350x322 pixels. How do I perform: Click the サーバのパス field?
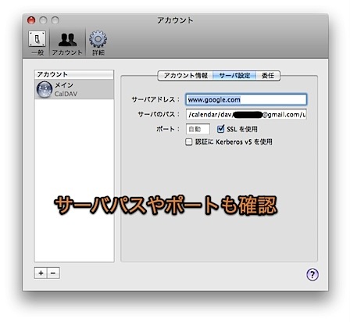(246, 114)
